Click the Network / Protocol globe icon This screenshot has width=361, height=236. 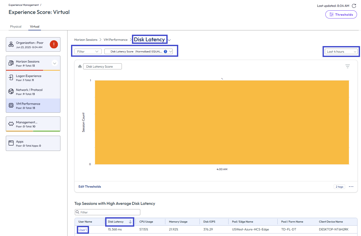pos(11,91)
